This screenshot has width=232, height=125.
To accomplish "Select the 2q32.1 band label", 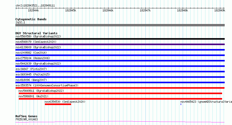I will click(20, 22).
